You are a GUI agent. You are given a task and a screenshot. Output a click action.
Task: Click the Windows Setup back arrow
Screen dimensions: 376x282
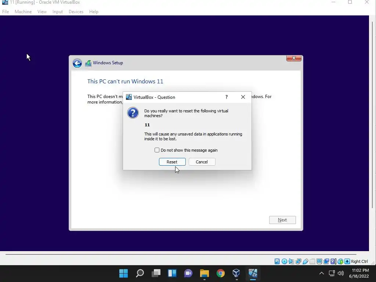[x=77, y=63]
